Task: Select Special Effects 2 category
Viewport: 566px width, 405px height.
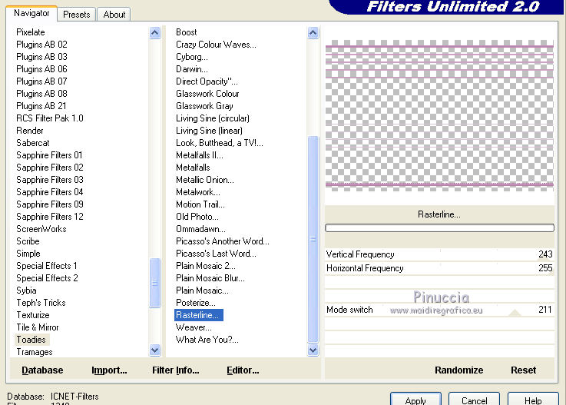Action: click(x=47, y=278)
